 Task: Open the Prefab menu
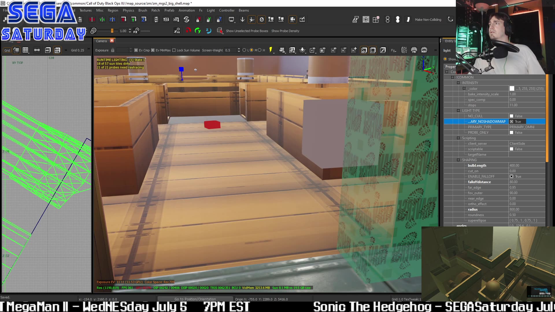click(x=169, y=10)
